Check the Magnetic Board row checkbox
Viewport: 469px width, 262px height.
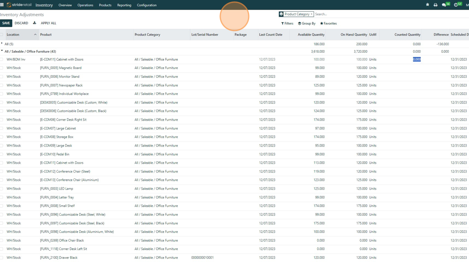coord(2,68)
